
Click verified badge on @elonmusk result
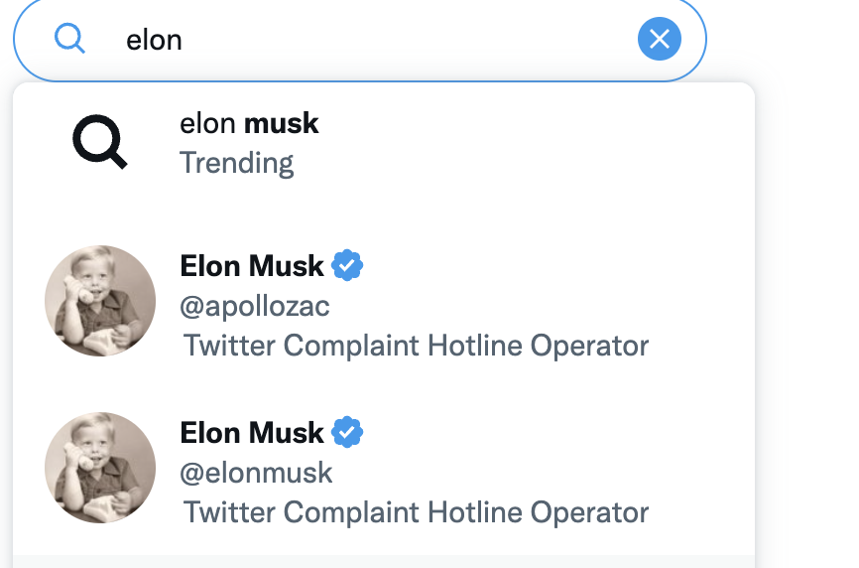click(x=347, y=433)
